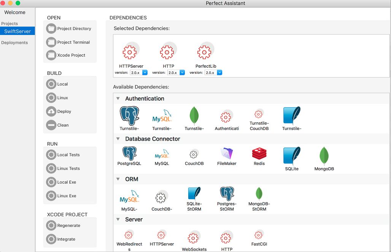Add the MongoDB-StORM dependency
The image size is (391, 252).
259,199
